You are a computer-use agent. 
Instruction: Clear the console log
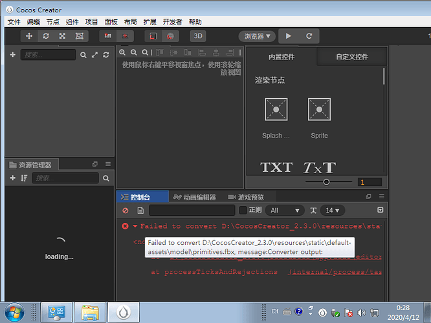[126, 211]
